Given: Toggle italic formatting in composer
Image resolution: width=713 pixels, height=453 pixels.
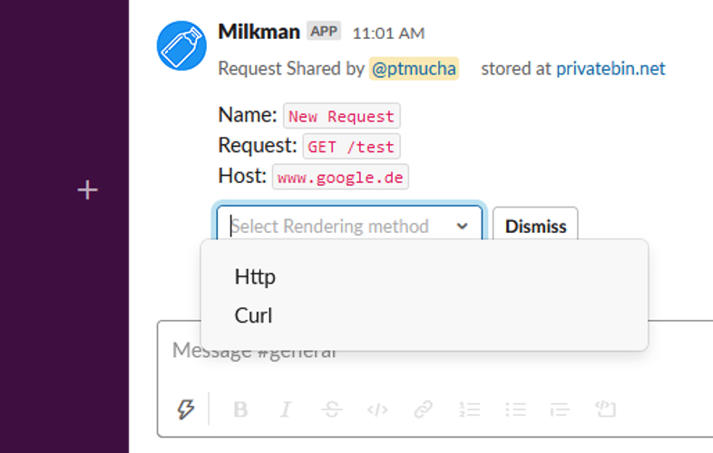Looking at the screenshot, I should pos(286,410).
